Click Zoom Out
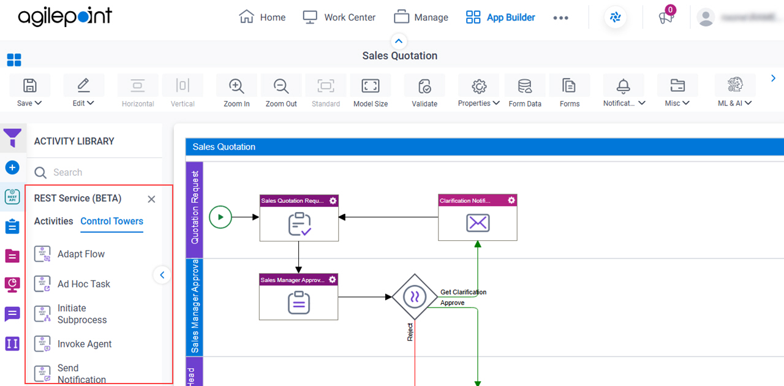Screen dimensions: 784x386 click(x=281, y=91)
